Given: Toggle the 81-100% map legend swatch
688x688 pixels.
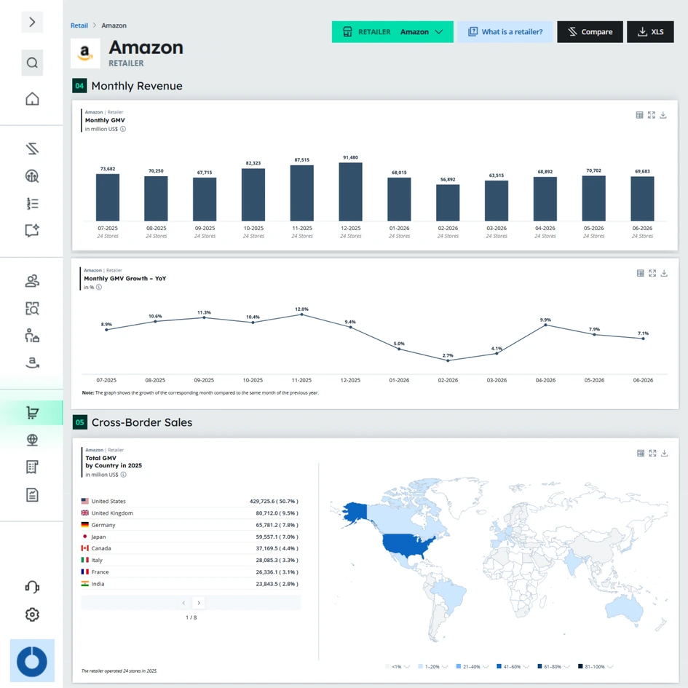Looking at the screenshot, I should tap(580, 666).
